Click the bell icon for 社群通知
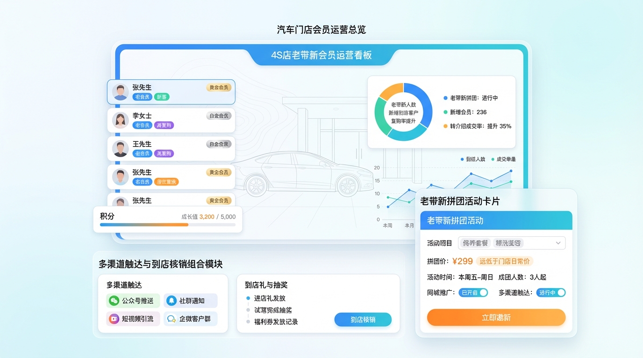643x358 pixels. coord(171,301)
